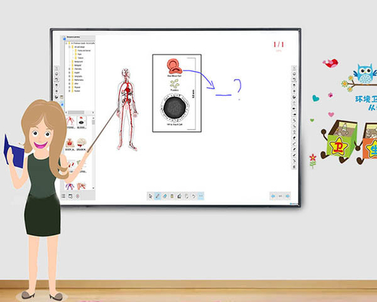Click the thumbnail list scrollbar down arrow

[93, 188]
